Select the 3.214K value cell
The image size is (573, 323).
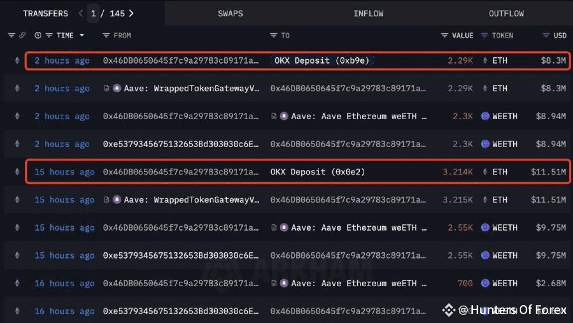pos(457,172)
